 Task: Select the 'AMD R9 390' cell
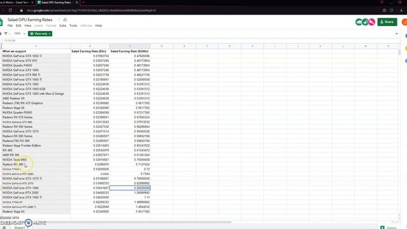click(36, 155)
